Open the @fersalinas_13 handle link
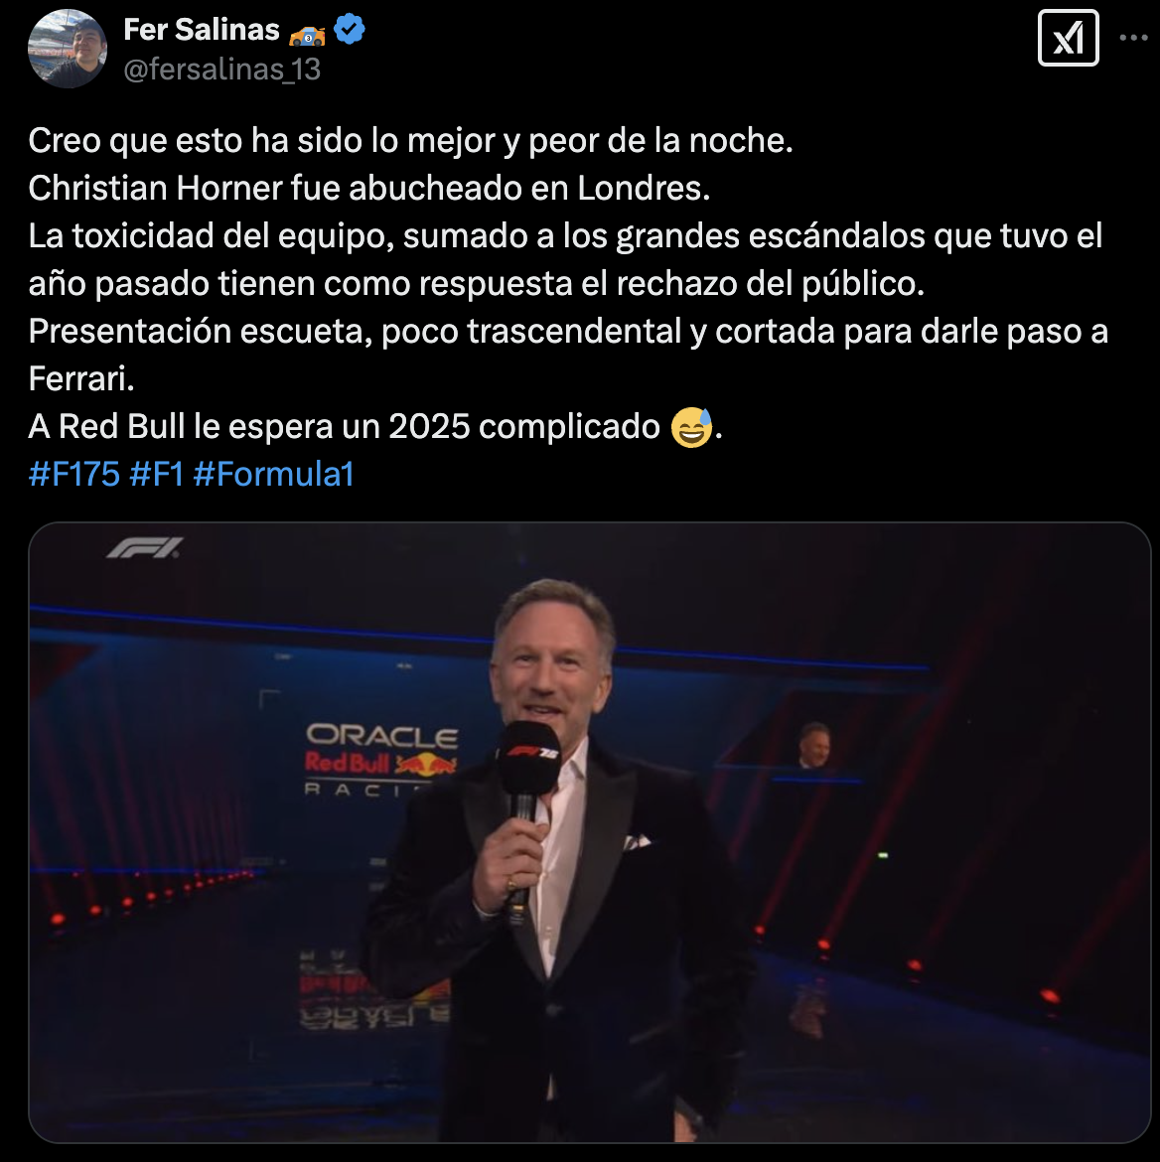1160x1162 pixels. tap(221, 69)
